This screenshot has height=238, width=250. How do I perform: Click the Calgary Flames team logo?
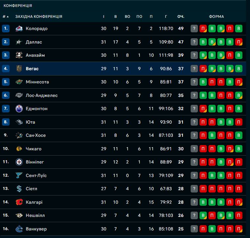pos(19,202)
